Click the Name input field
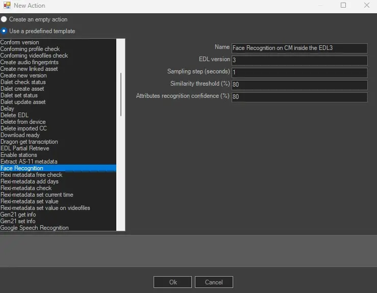 pos(299,48)
